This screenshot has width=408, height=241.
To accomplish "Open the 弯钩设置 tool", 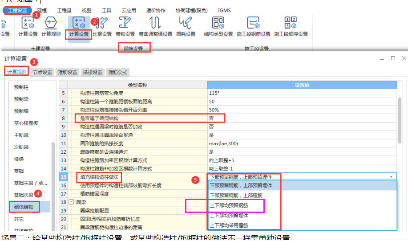I will coord(125,27).
